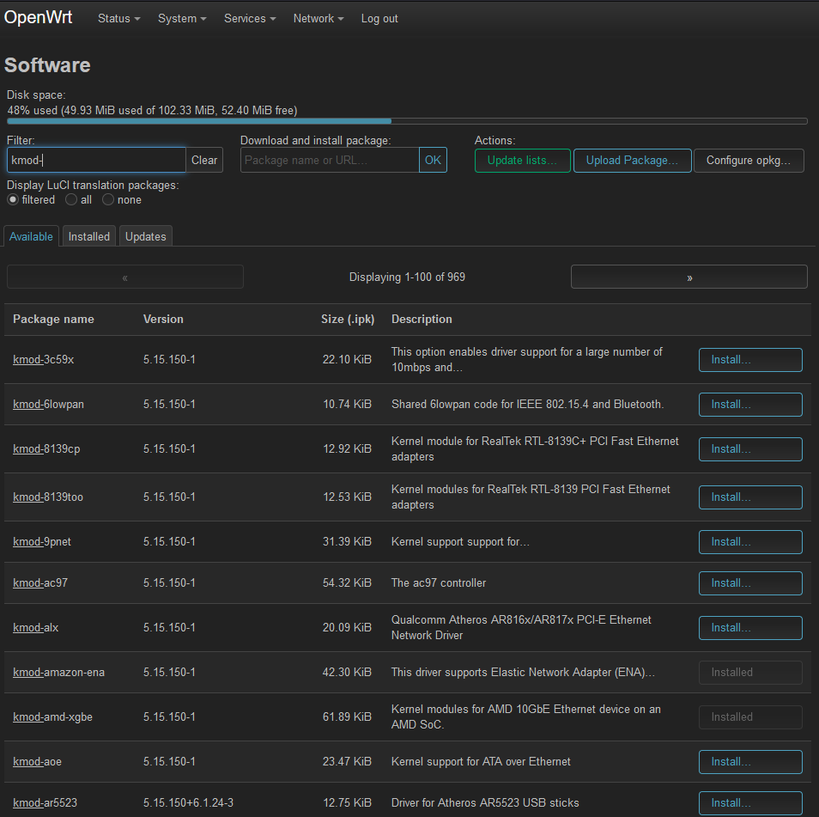Screen dimensions: 819x817
Task: Clear the package filter
Action: click(x=204, y=161)
